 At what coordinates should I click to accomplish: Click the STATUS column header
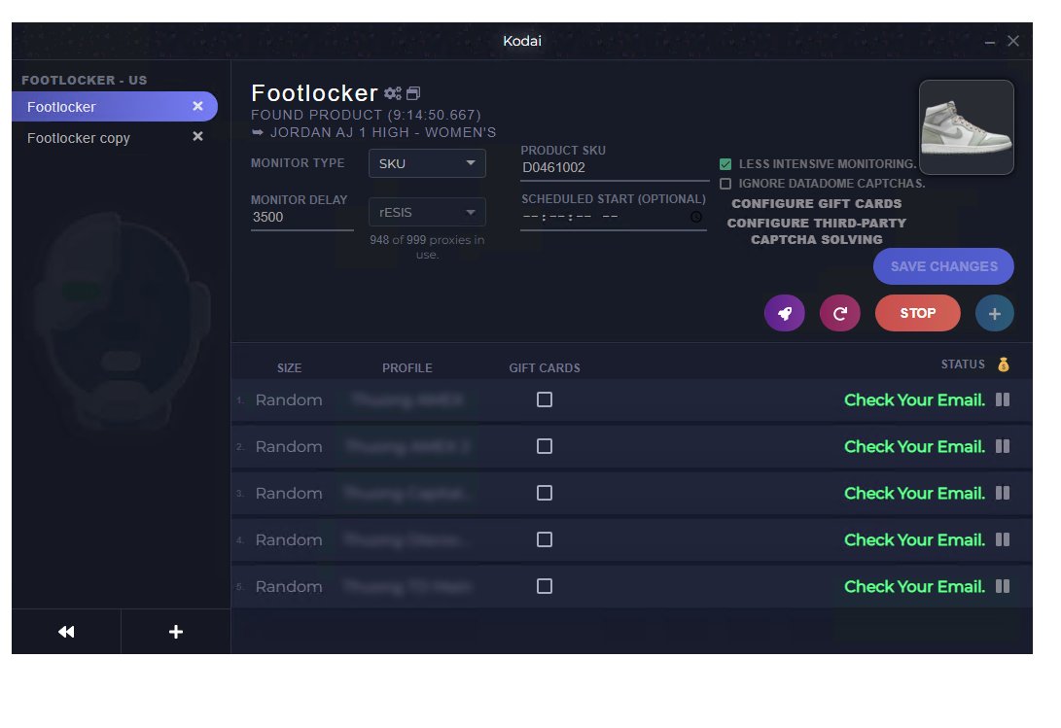[x=962, y=364]
